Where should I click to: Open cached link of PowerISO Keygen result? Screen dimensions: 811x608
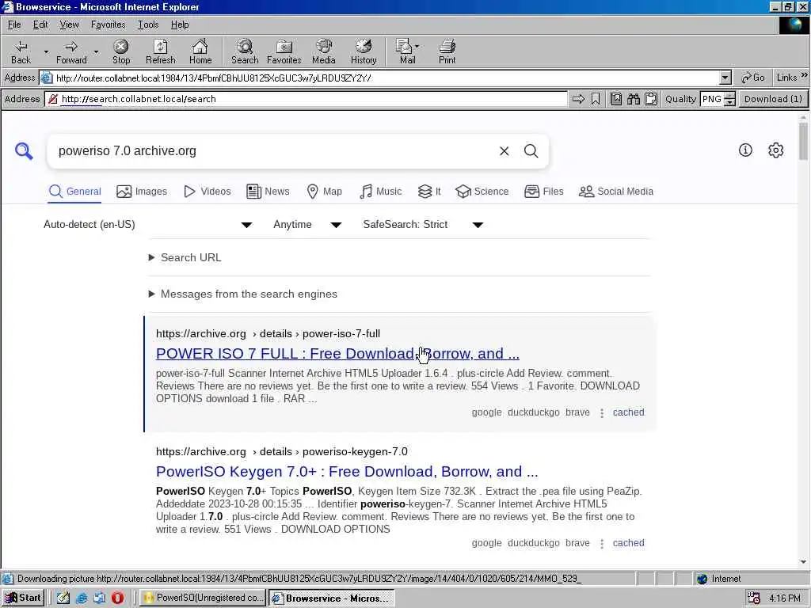point(628,543)
